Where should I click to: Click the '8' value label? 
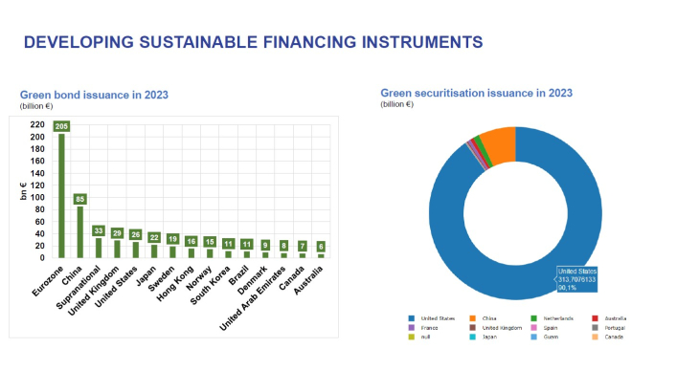(x=284, y=246)
